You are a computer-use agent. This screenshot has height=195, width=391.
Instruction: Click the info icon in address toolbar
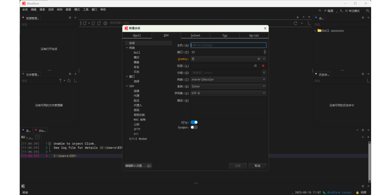pyautogui.click(x=105, y=23)
